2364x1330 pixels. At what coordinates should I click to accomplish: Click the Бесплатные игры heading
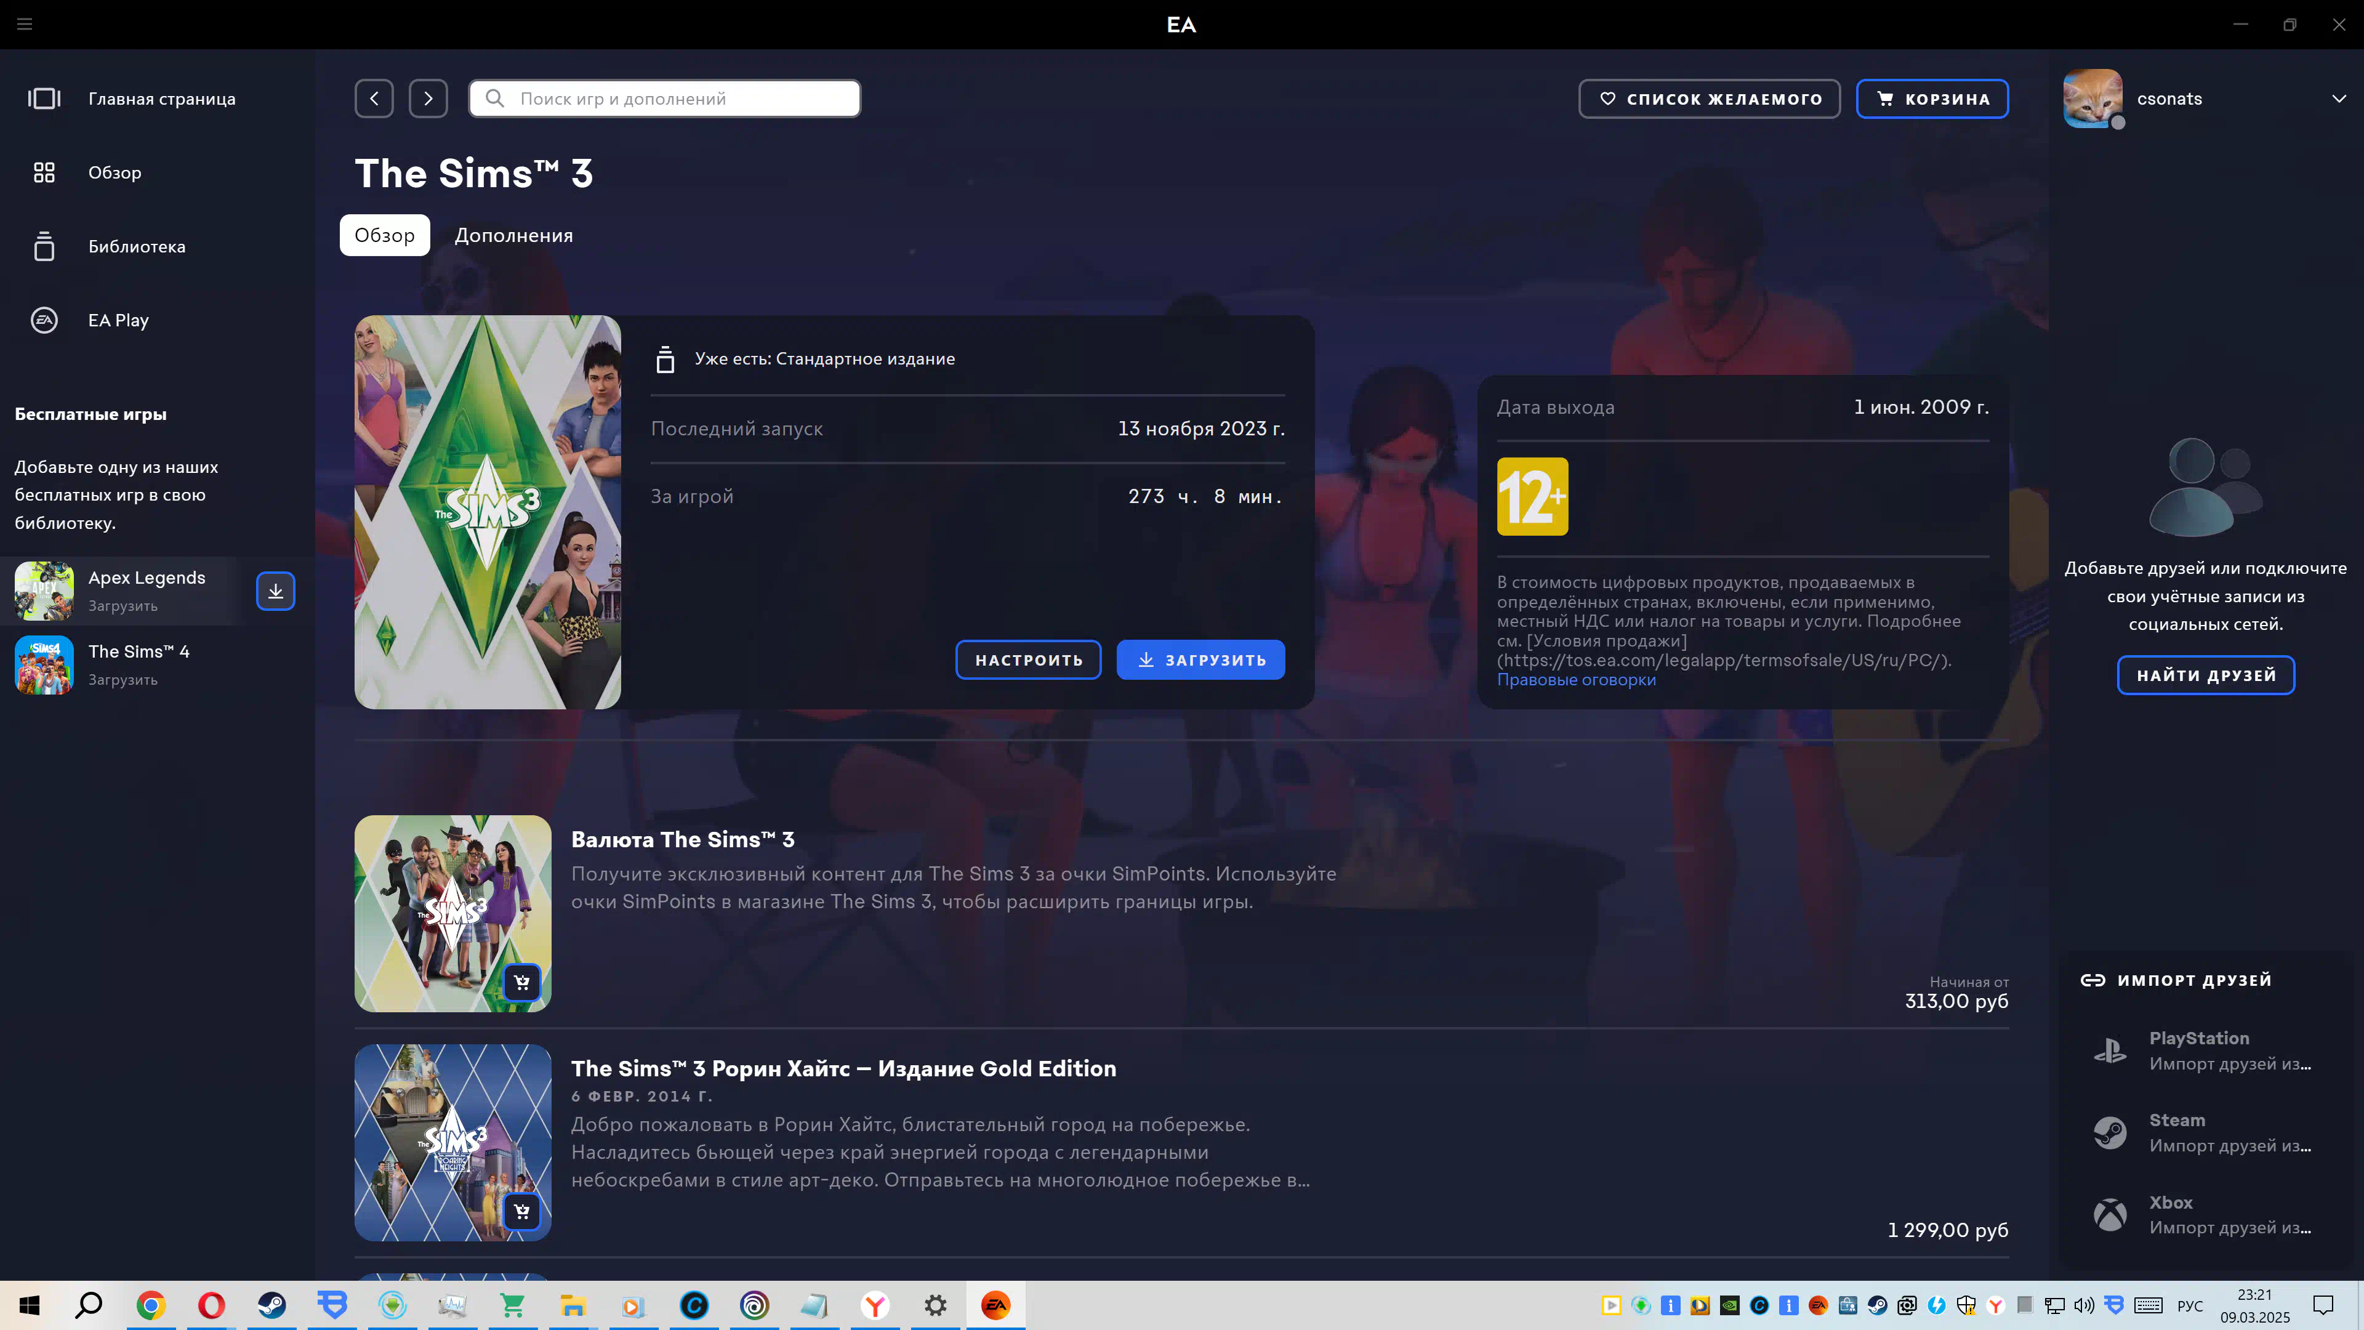tap(91, 414)
